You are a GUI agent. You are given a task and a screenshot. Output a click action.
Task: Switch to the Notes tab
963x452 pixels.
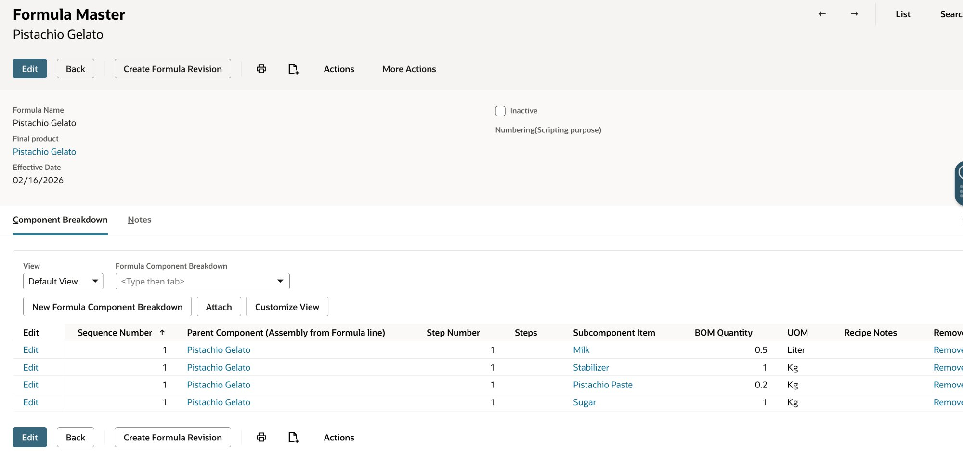tap(139, 220)
